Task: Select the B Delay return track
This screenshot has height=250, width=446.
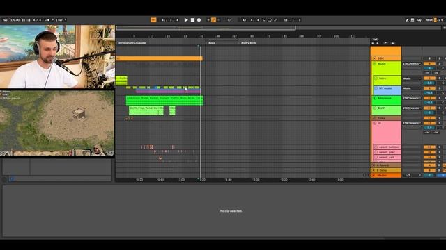Action: point(386,170)
